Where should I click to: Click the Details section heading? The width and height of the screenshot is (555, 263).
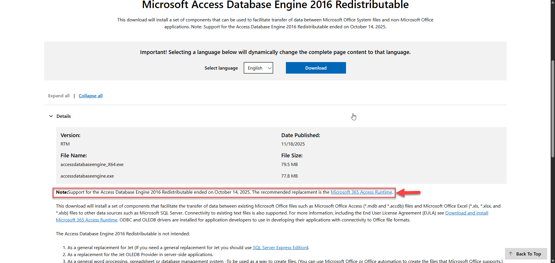pyautogui.click(x=64, y=116)
